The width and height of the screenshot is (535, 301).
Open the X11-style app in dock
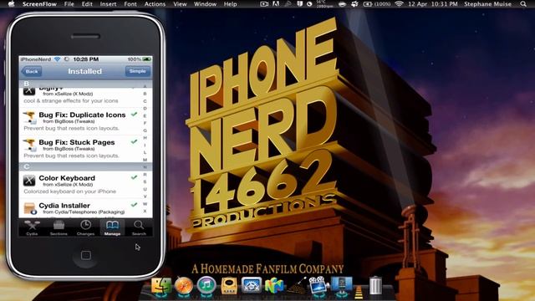(x=252, y=285)
